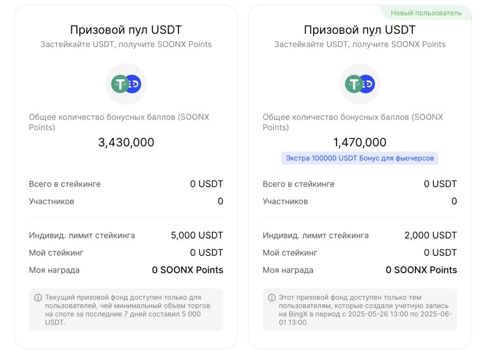Click the left card 'Мой стейкинг' row
Image resolution: width=493 pixels, height=358 pixels.
[126, 253]
